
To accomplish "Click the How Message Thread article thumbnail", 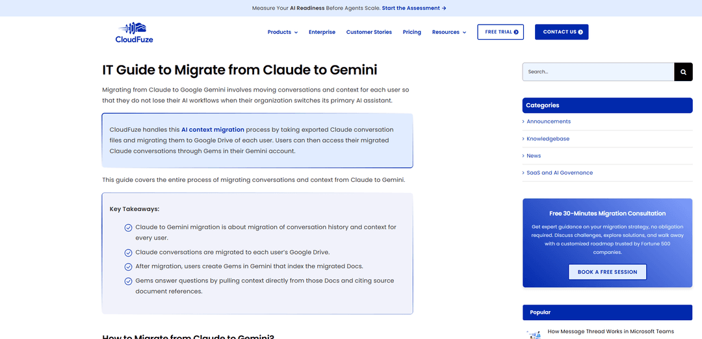I will (534, 334).
